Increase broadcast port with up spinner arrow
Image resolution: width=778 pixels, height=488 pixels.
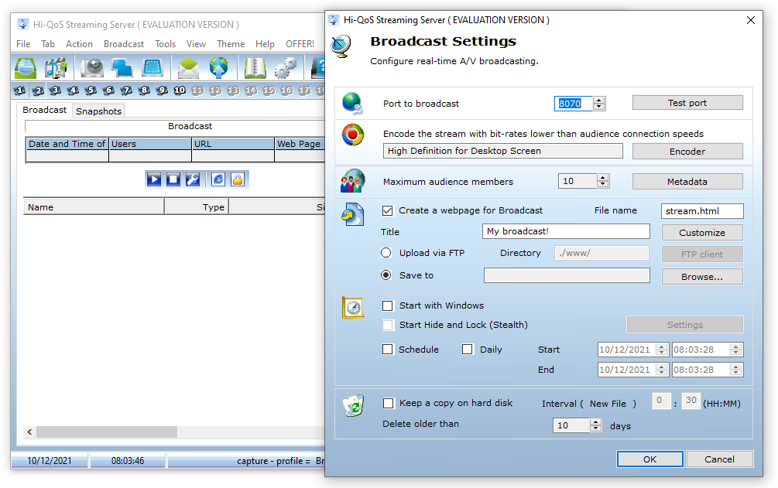(x=599, y=101)
